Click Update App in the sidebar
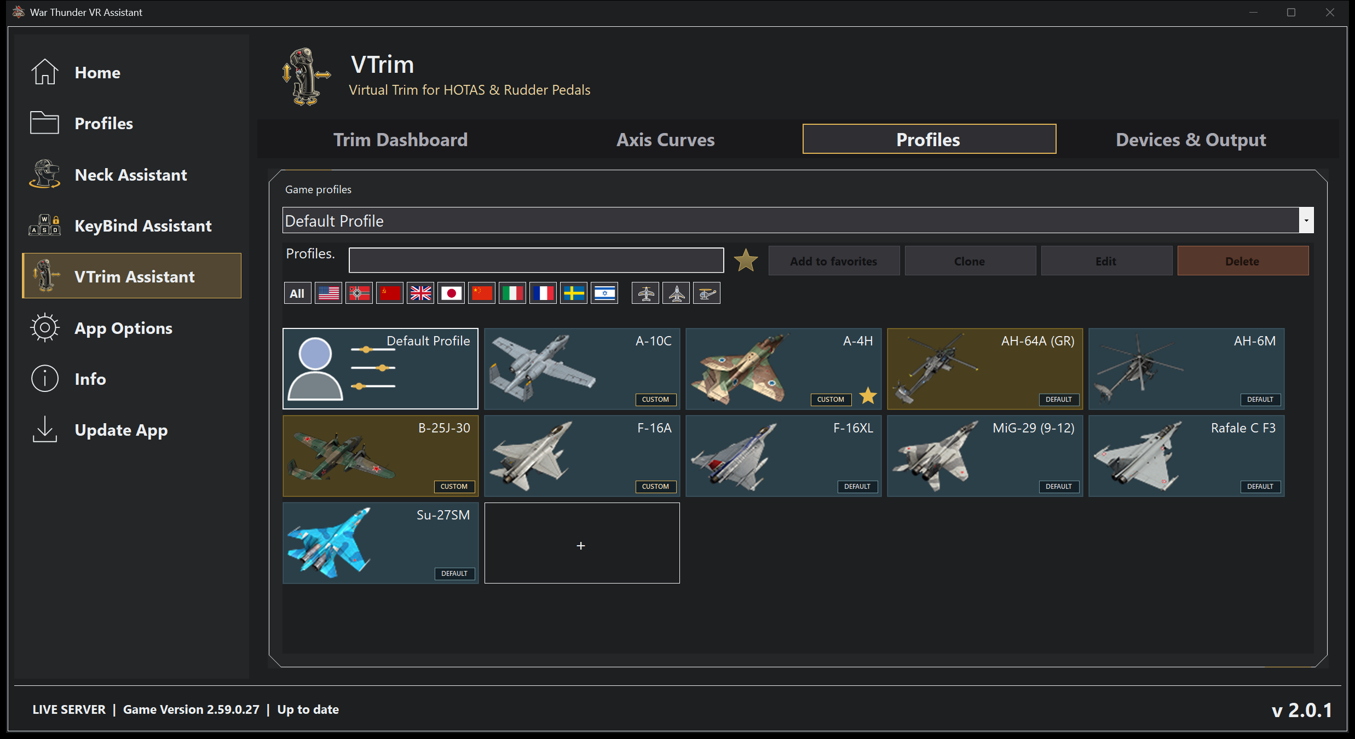 131,430
